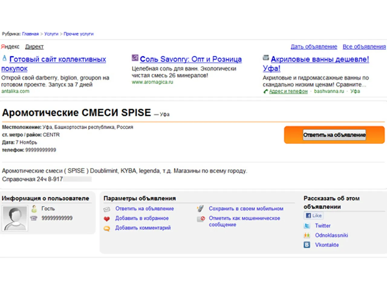
Task: Open the Акриловые ванны дешевле ad
Action: click(x=320, y=59)
